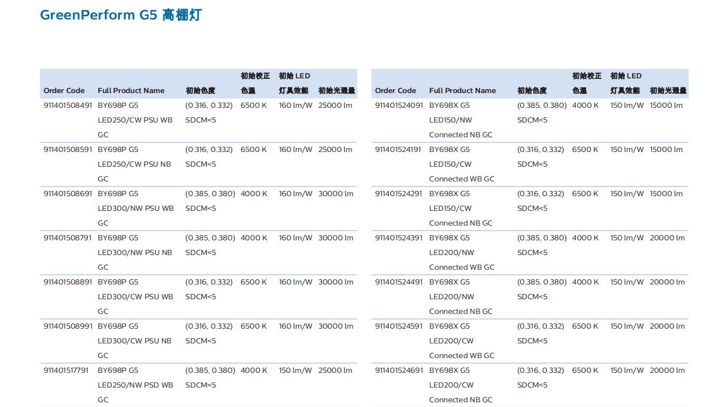The height and width of the screenshot is (407, 726).
Task: Select order code 911401524291
Action: (399, 194)
